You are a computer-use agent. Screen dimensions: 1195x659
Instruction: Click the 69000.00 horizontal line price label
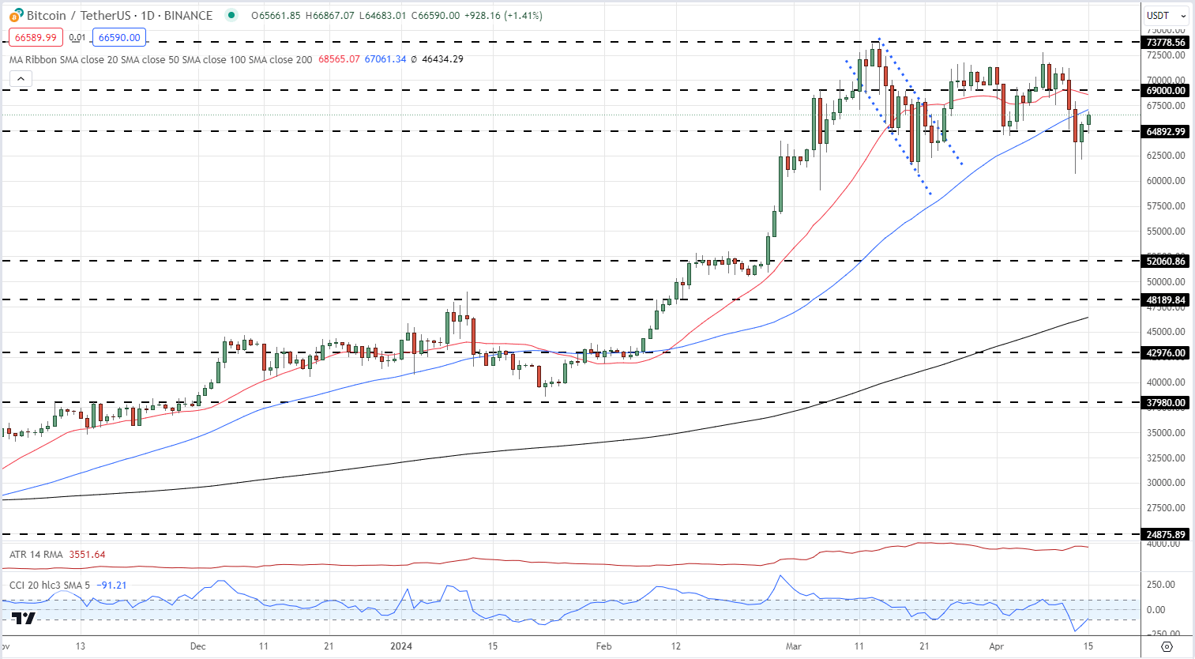(x=1166, y=91)
